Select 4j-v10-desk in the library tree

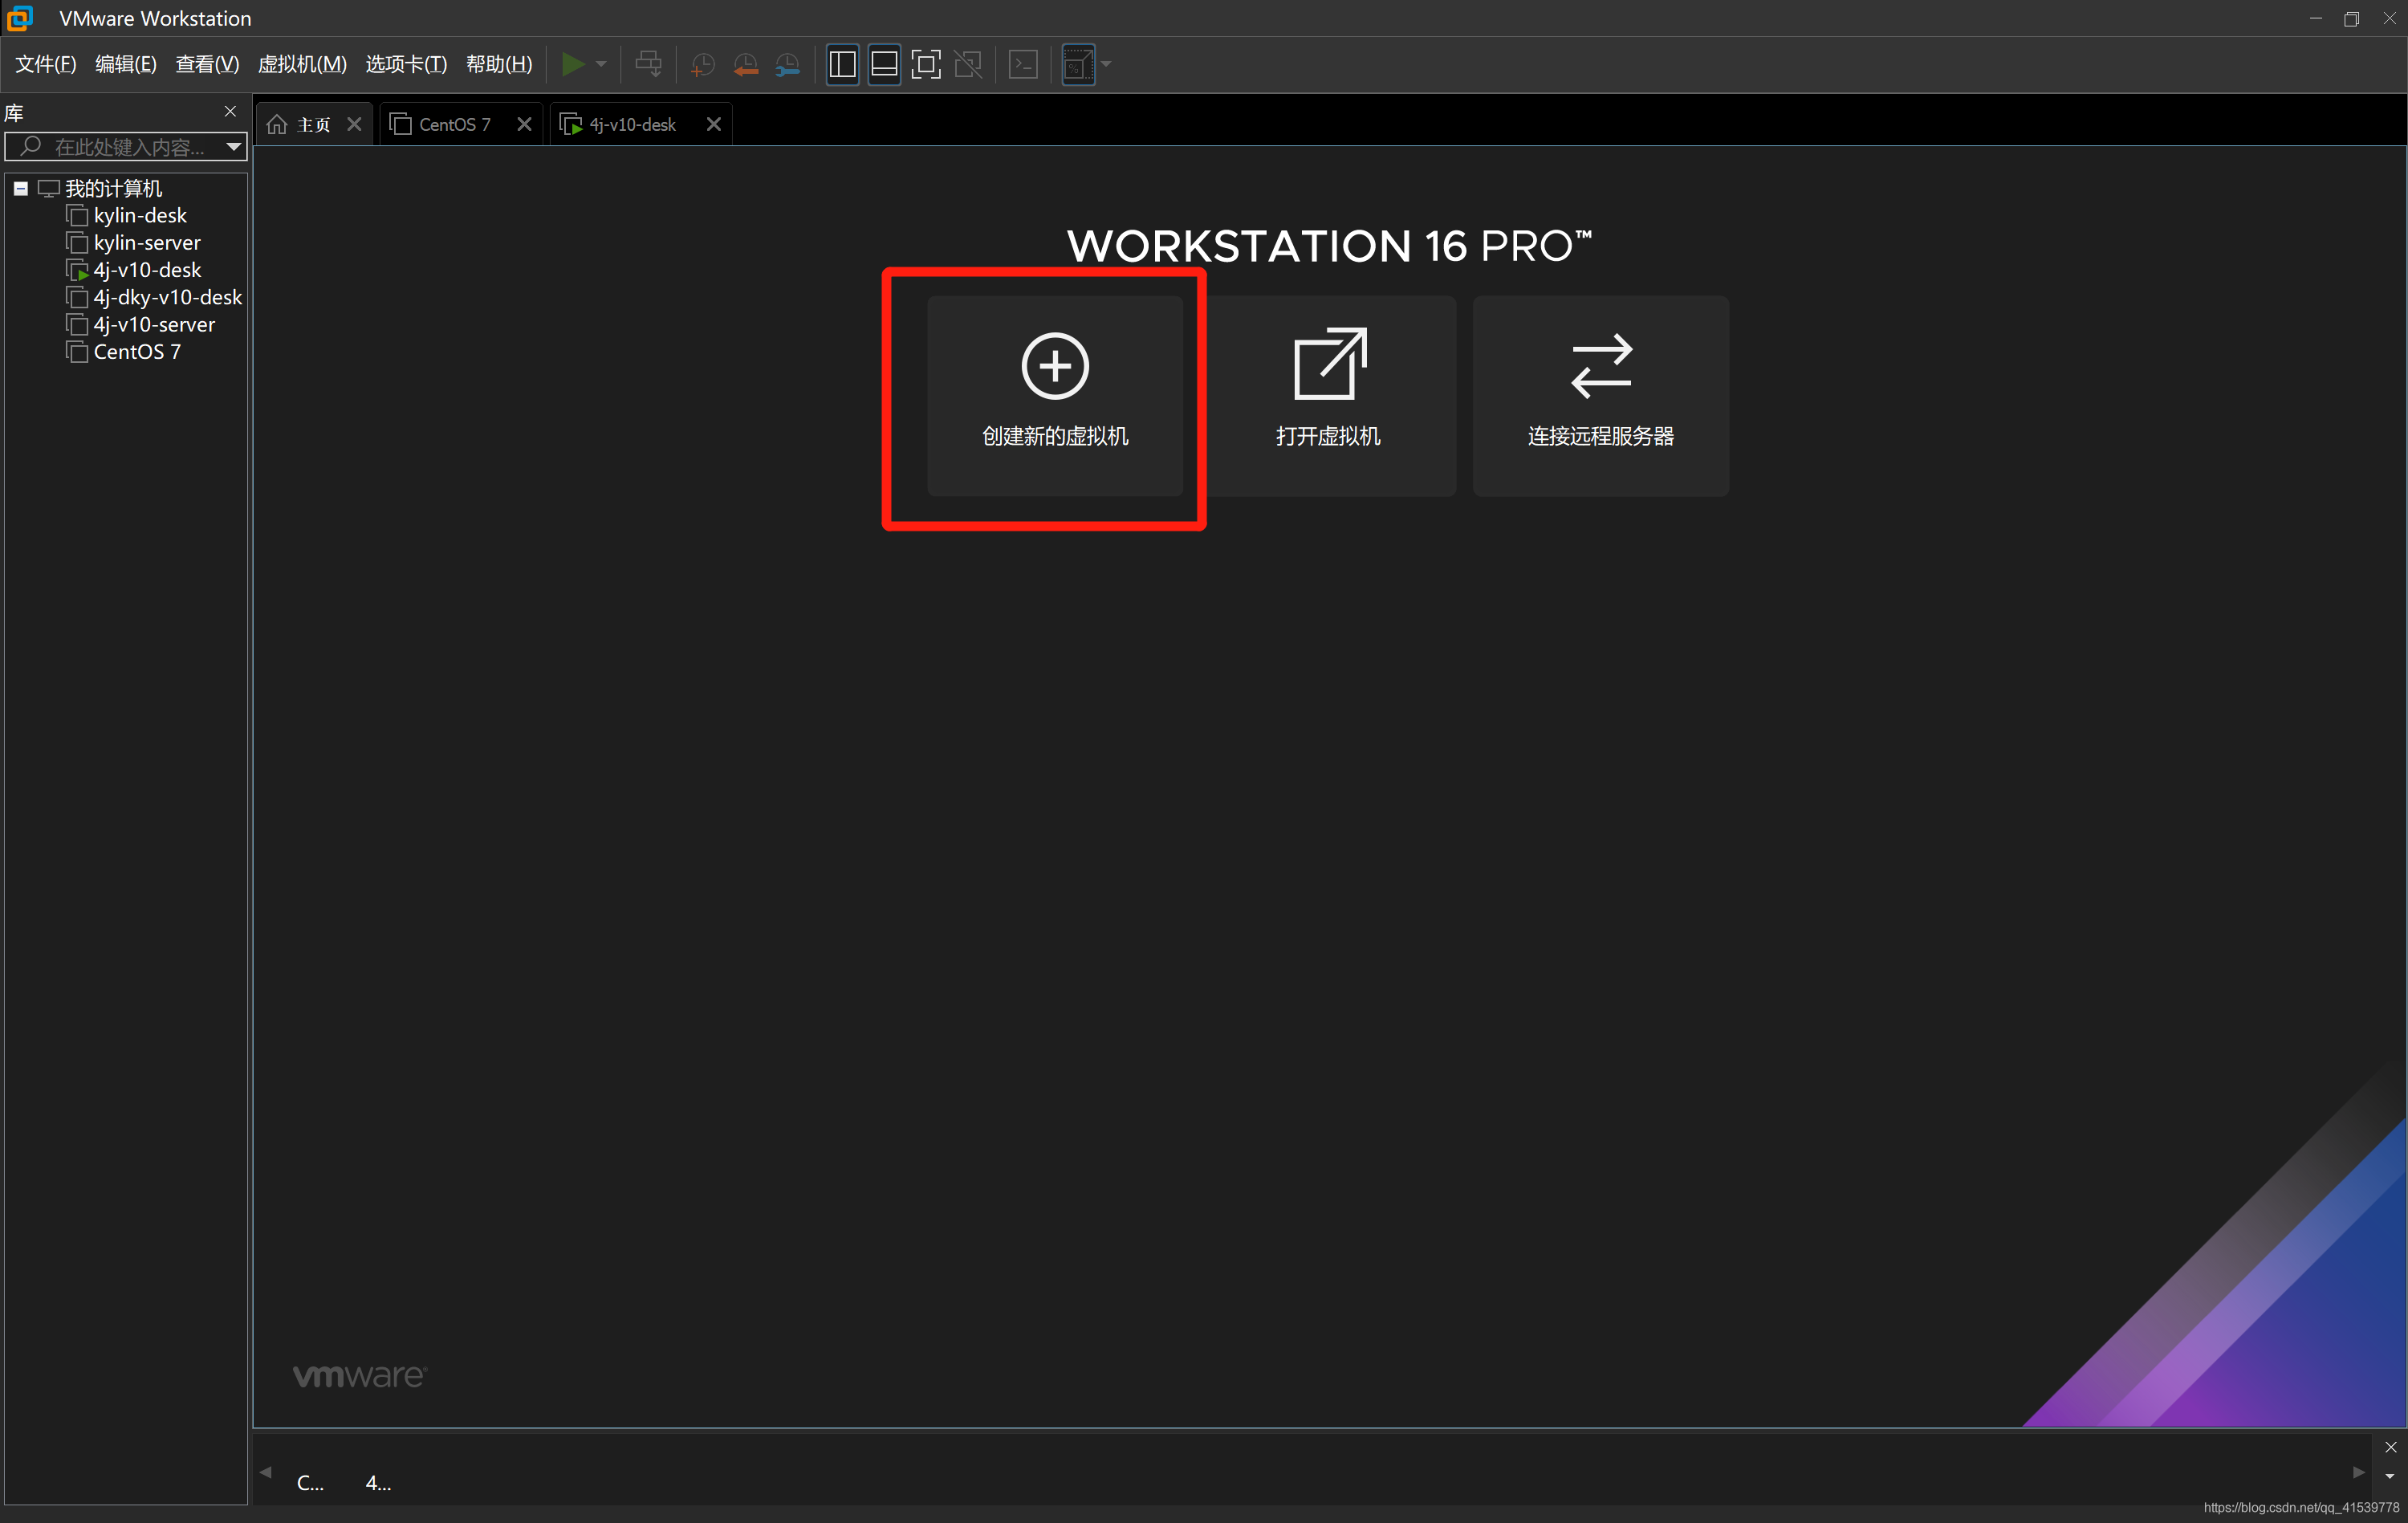pyautogui.click(x=147, y=270)
